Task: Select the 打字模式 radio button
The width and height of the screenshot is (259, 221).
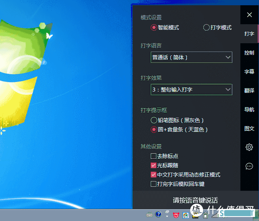Action: pos(206,27)
